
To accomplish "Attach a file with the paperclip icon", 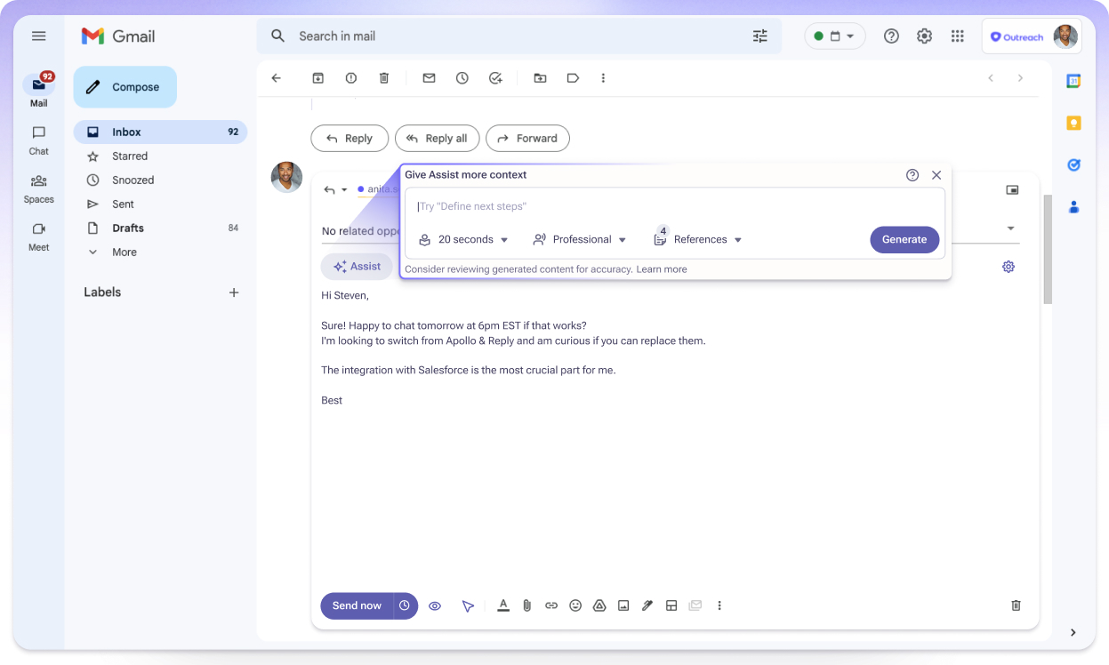I will [x=526, y=605].
